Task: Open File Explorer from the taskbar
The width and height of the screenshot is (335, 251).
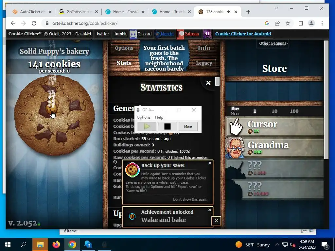Action: click(40, 244)
